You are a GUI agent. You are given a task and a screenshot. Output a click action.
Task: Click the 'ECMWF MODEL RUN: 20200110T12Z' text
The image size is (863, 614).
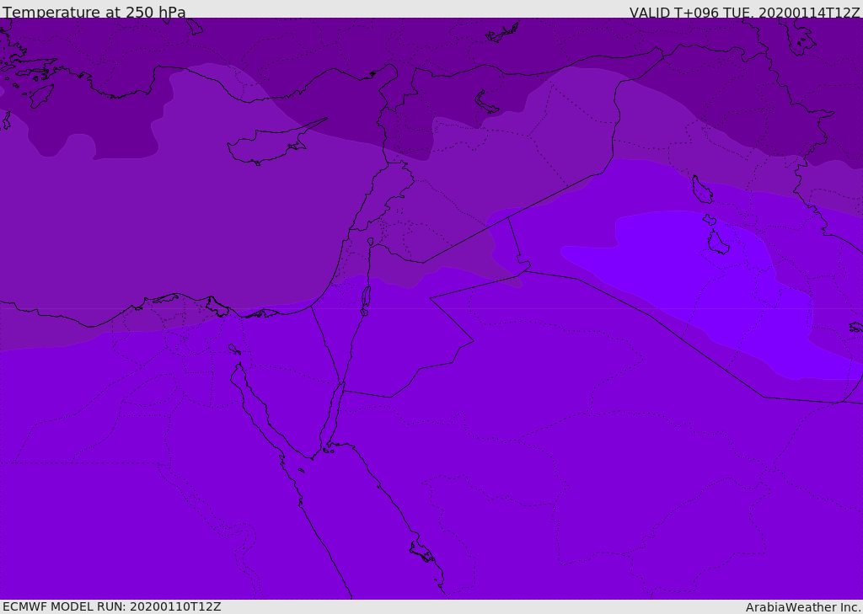[112, 606]
